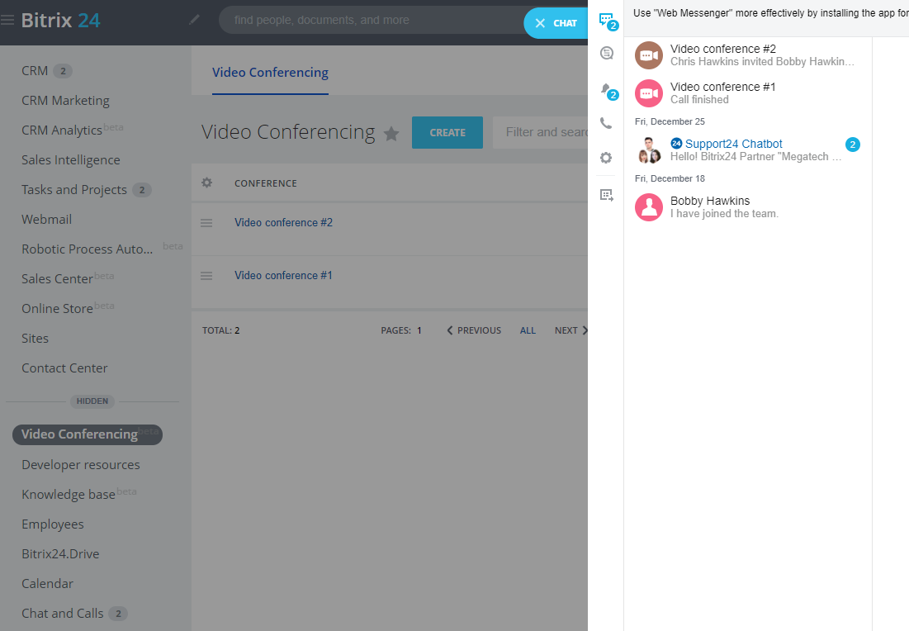The image size is (909, 631).
Task: Open row menu for Video conference #2
Action: point(206,223)
